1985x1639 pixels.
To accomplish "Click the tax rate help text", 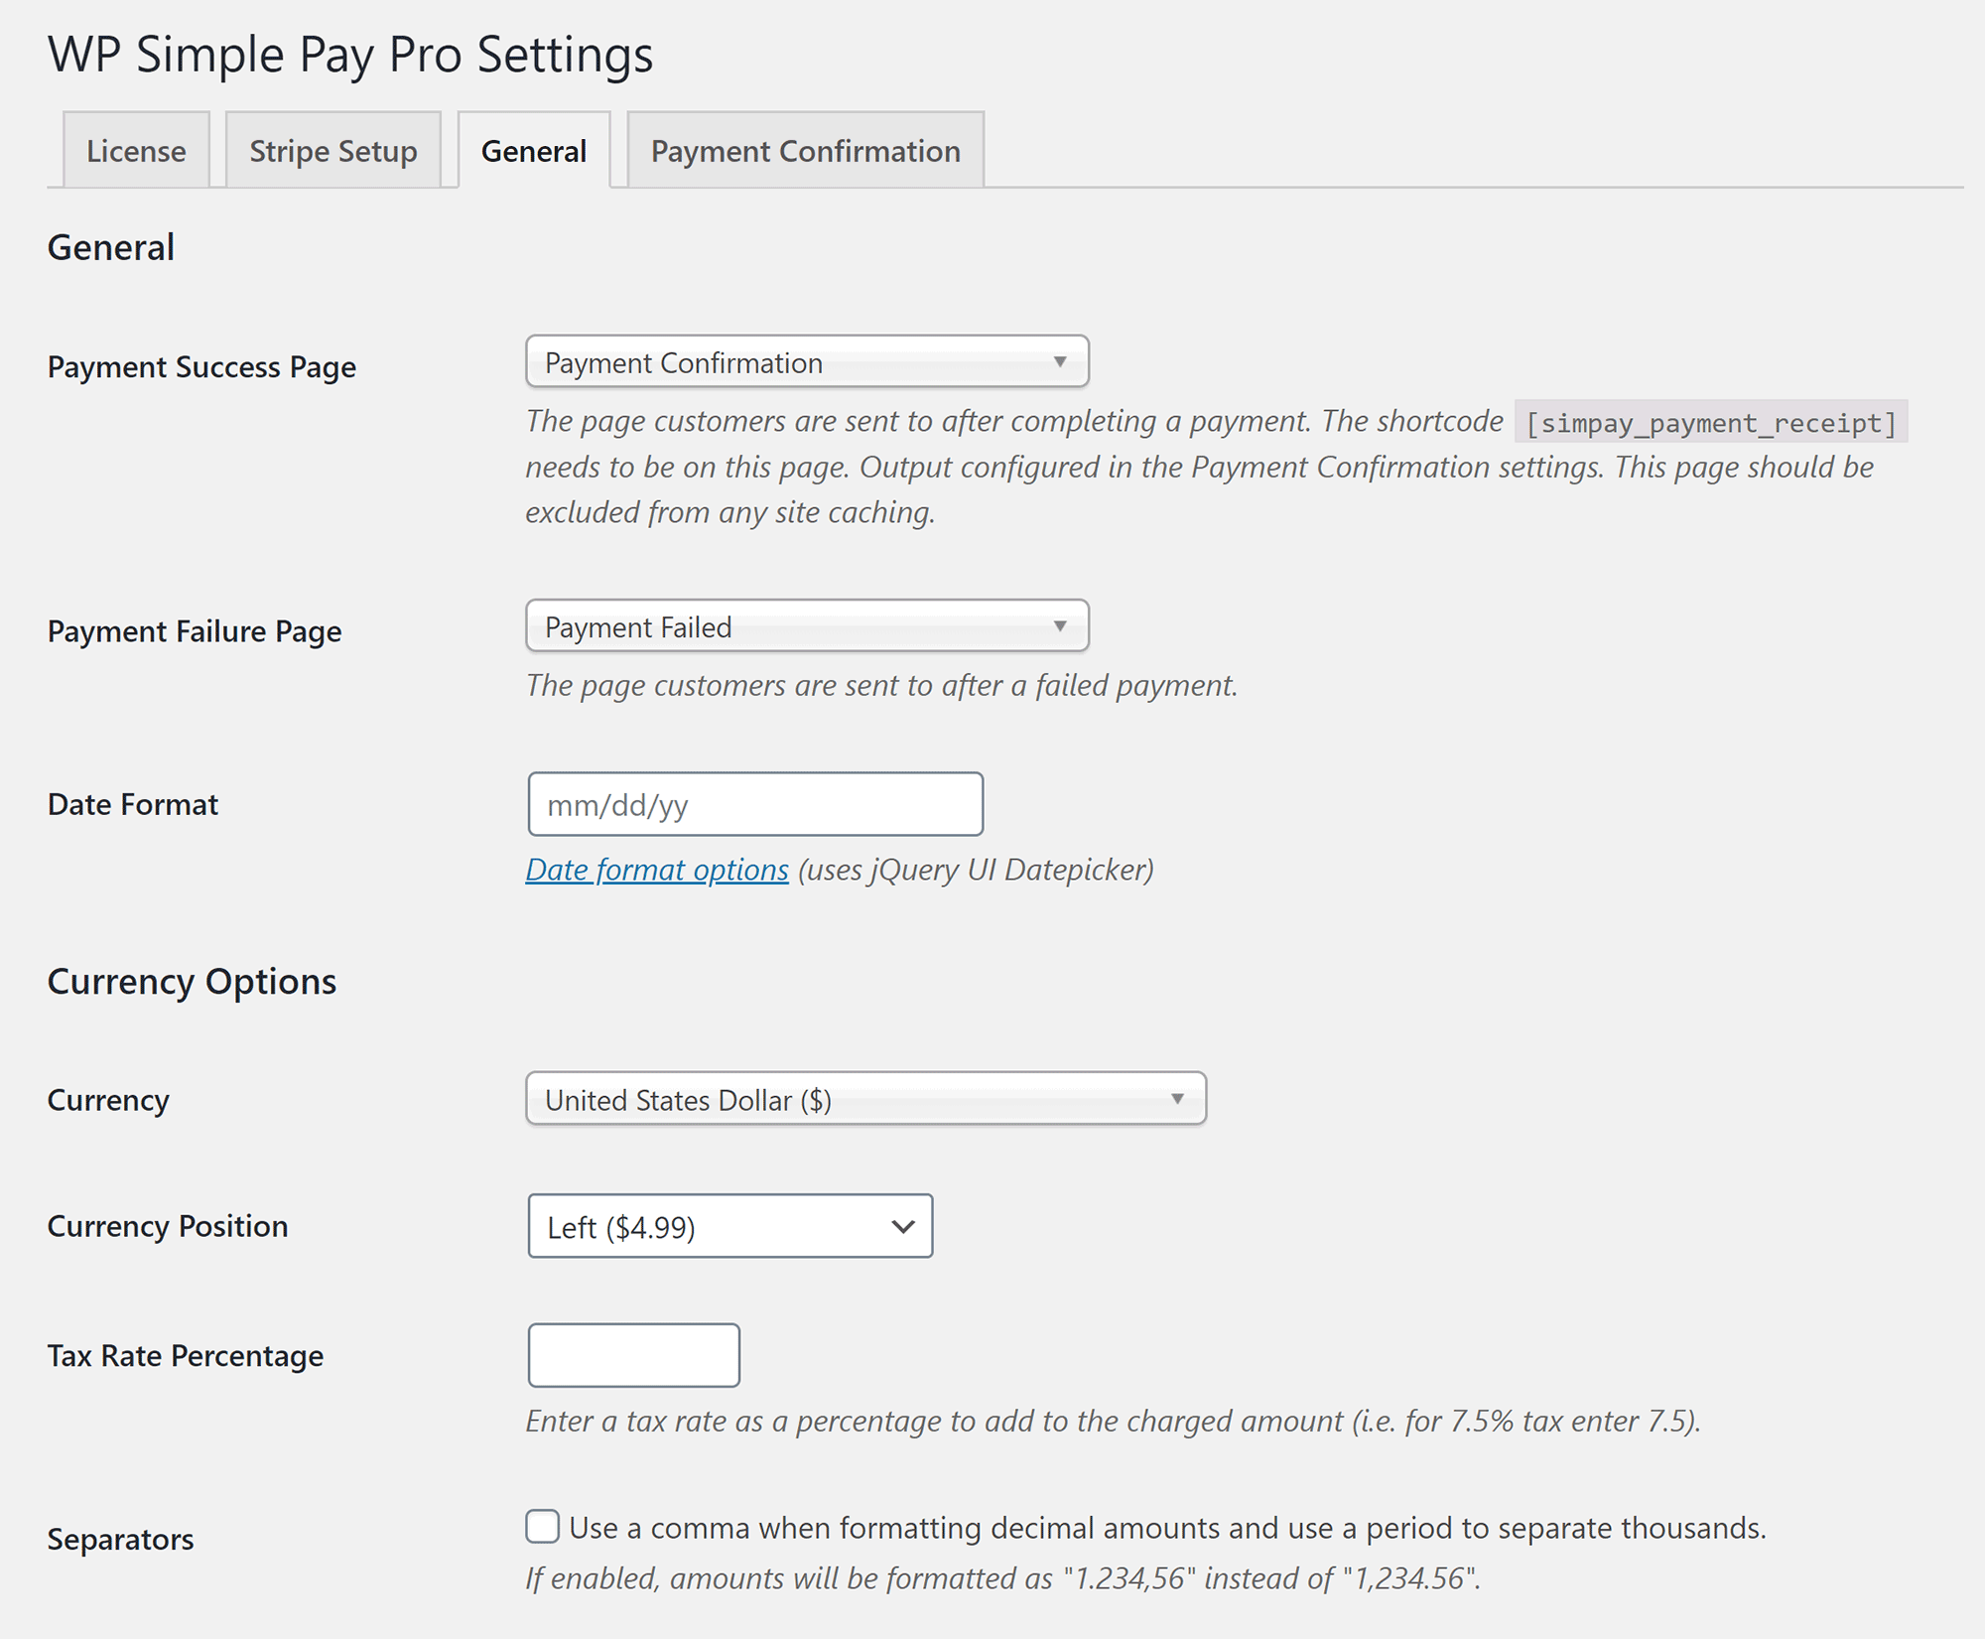I will (x=1114, y=1421).
